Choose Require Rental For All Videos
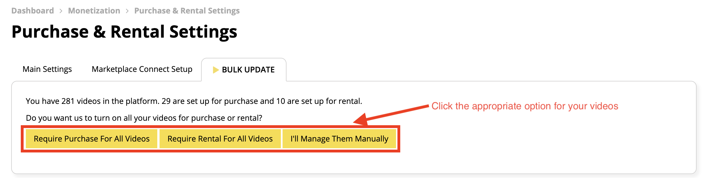This screenshot has height=178, width=705. click(x=220, y=139)
